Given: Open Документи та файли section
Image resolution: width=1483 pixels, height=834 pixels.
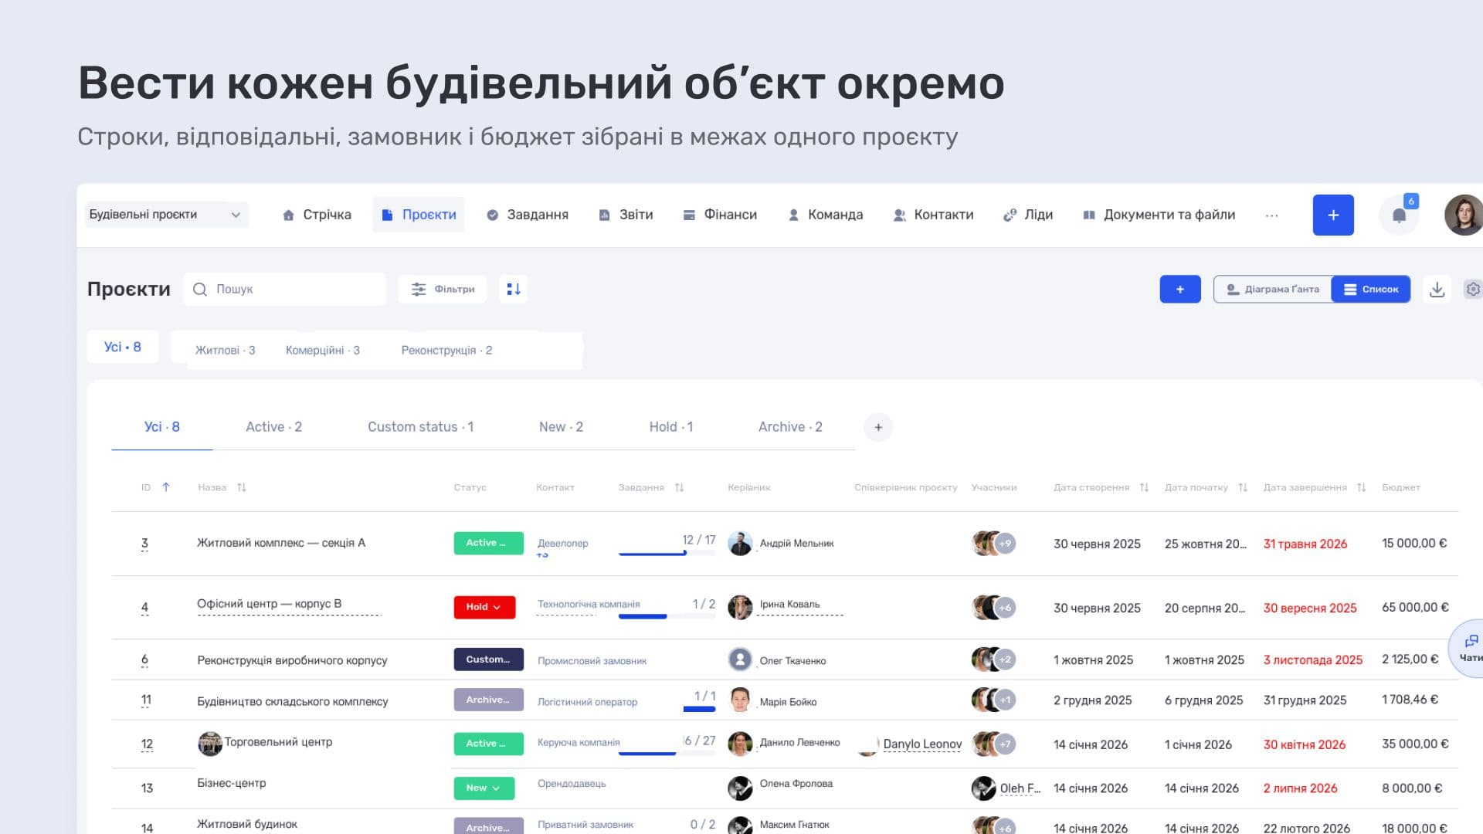Looking at the screenshot, I should (1159, 215).
